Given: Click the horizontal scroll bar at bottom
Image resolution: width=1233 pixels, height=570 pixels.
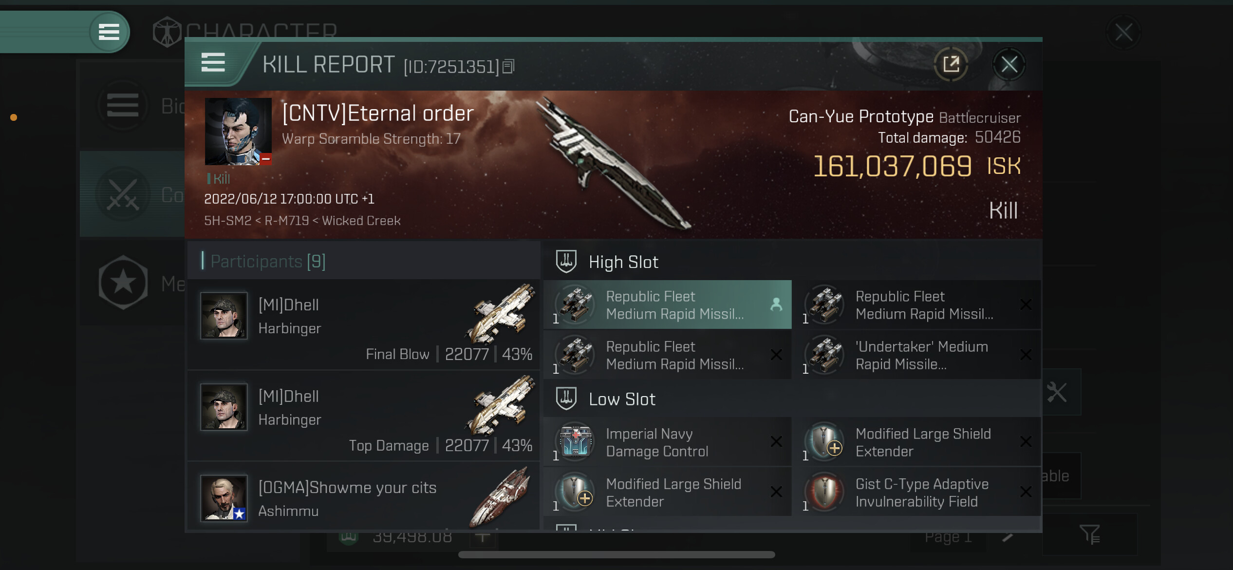Looking at the screenshot, I should point(616,554).
